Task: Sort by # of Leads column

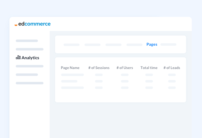Action: pos(172,68)
